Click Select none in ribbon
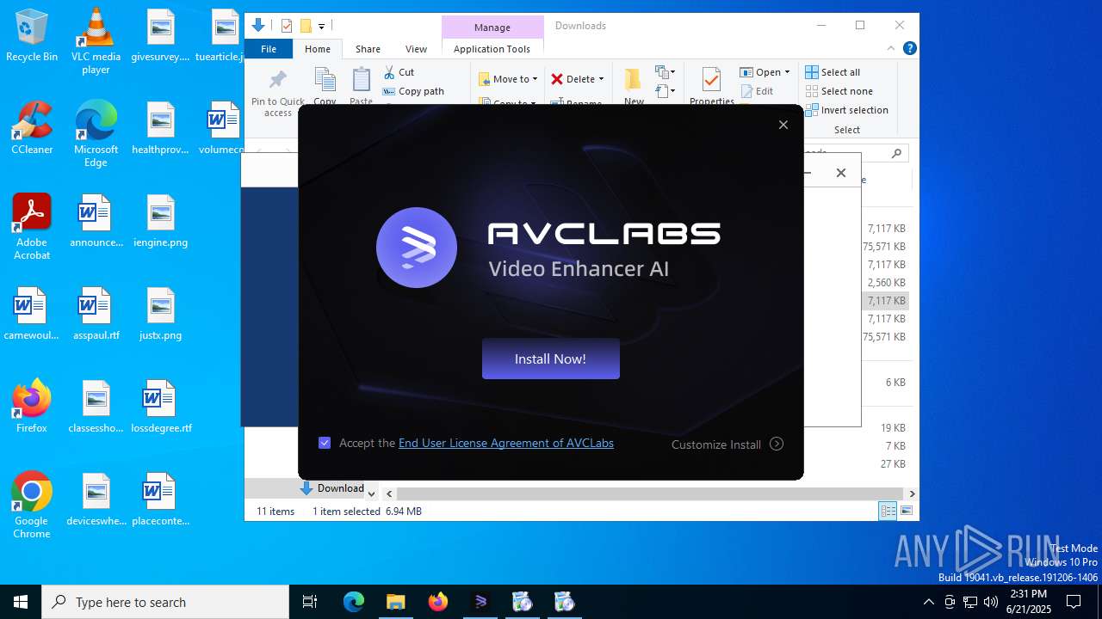This screenshot has height=619, width=1102. point(839,91)
